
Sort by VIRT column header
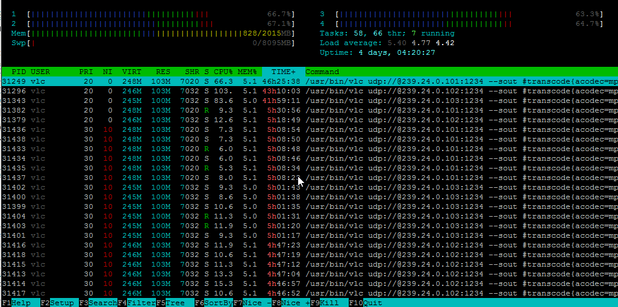(132, 72)
